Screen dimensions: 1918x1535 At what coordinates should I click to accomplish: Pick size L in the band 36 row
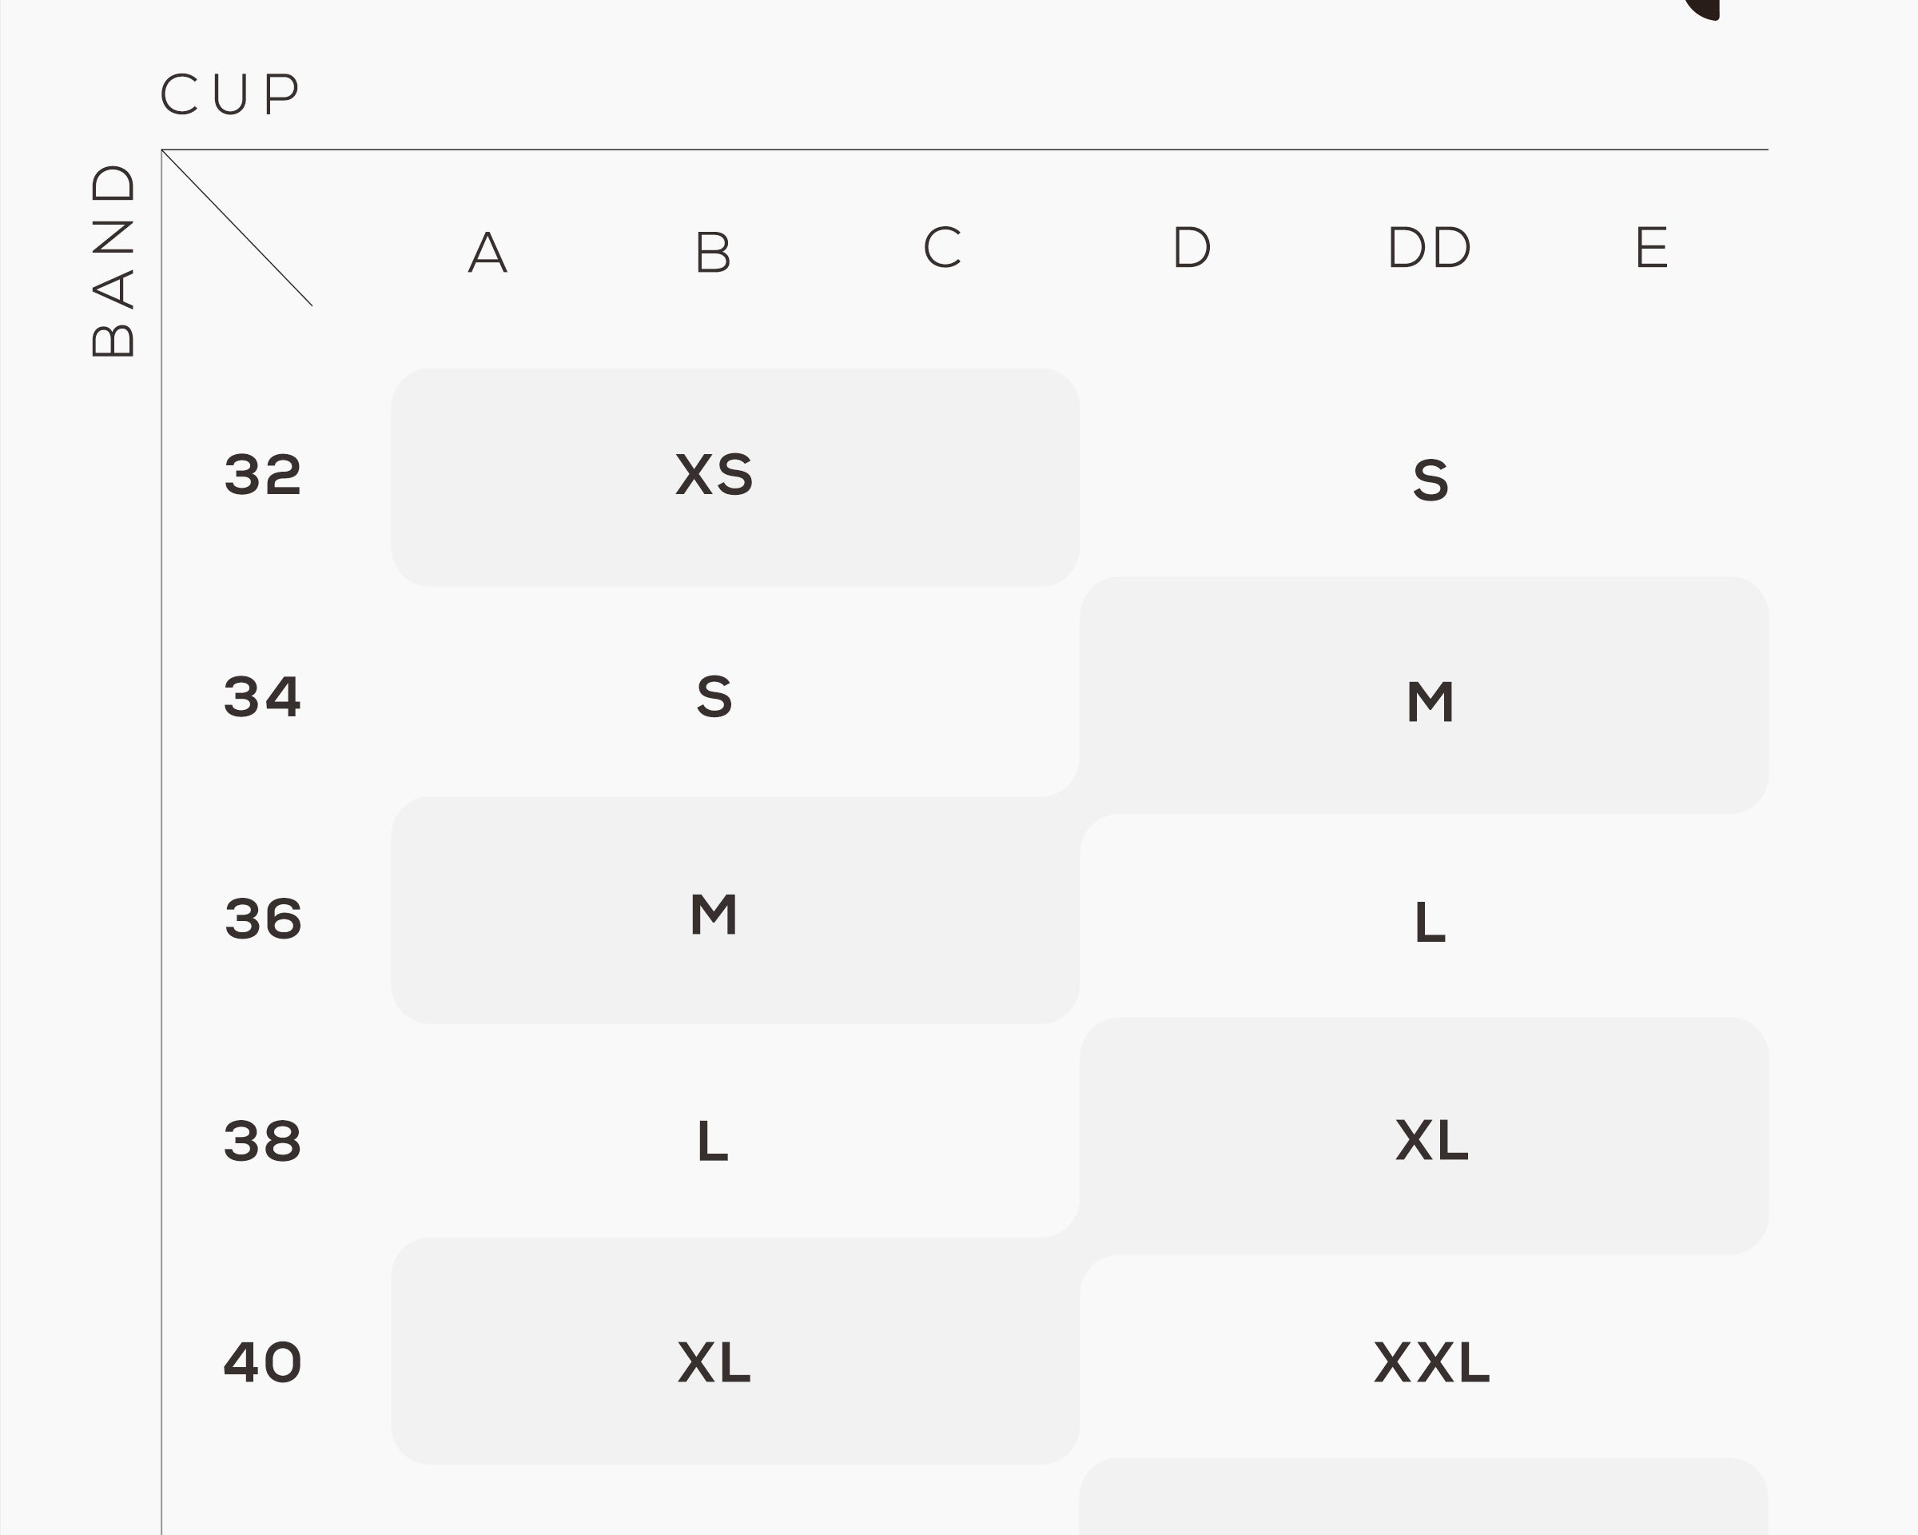point(1431,922)
